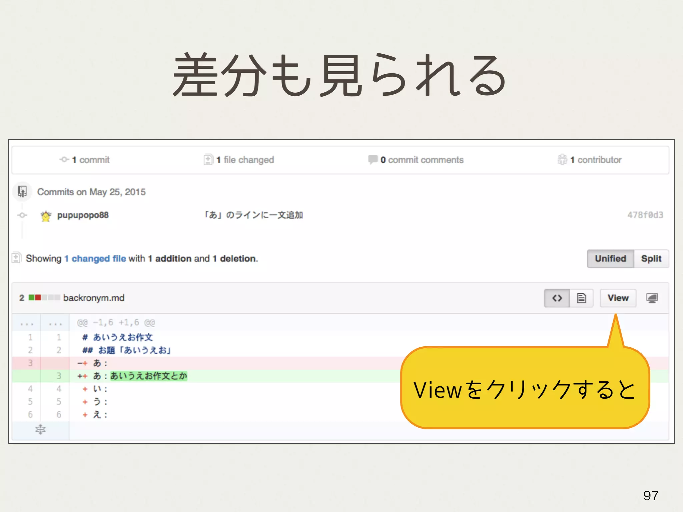Image resolution: width=683 pixels, height=512 pixels.
Task: Click the diffstat color bar for backronym.md
Action: (44, 298)
